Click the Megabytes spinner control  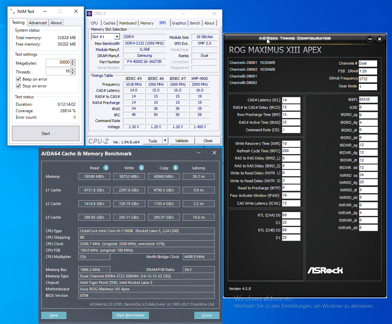click(x=73, y=62)
